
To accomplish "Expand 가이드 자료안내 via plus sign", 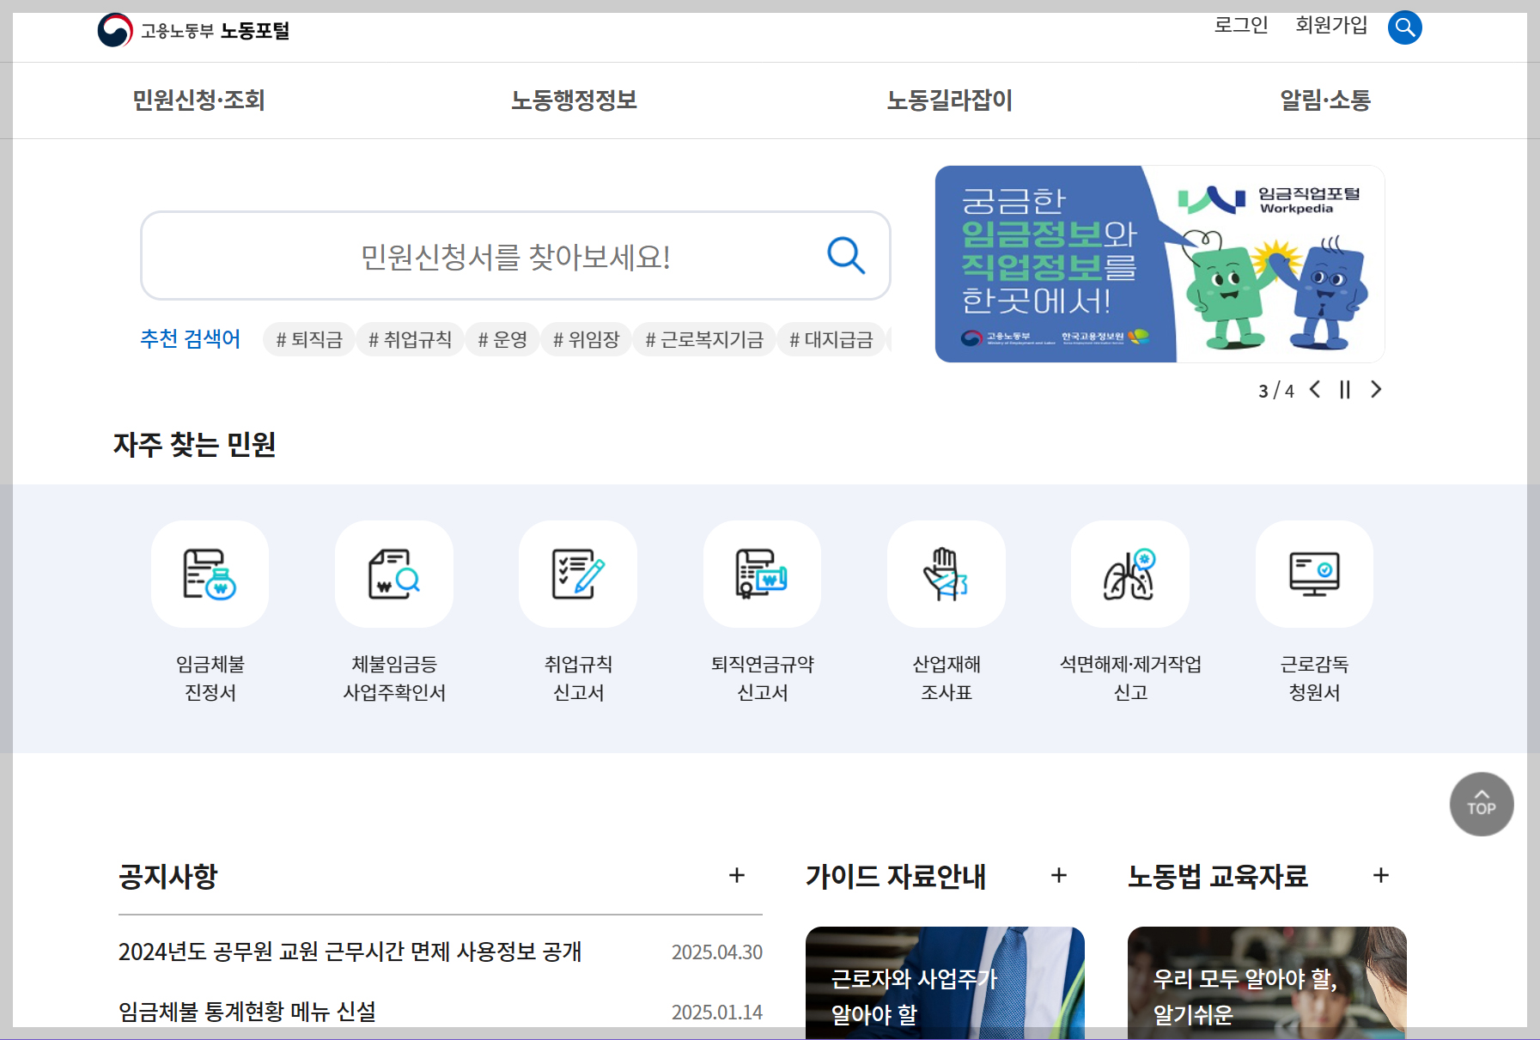I will (x=1059, y=876).
